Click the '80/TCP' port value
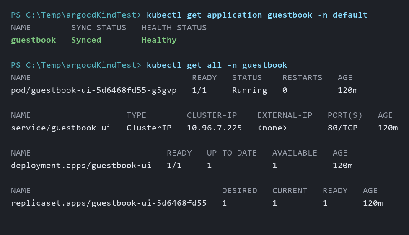 (x=342, y=128)
